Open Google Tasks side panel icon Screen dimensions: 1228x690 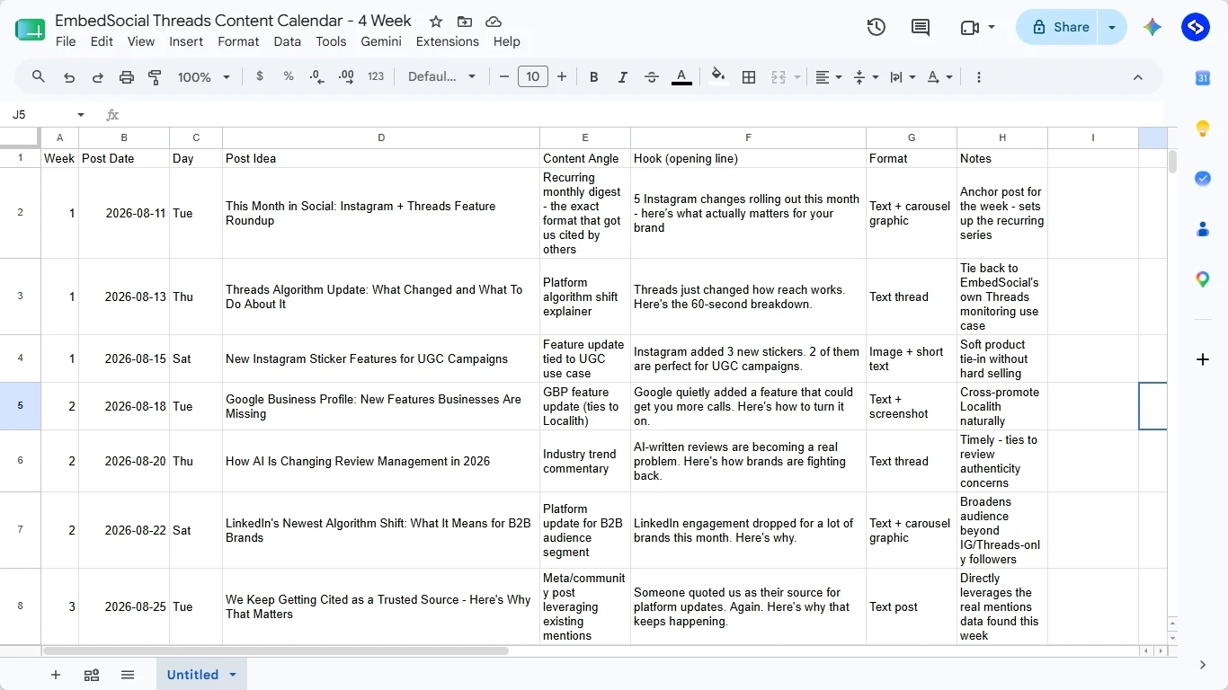tap(1203, 179)
